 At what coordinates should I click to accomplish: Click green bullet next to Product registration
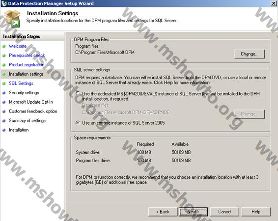[4, 65]
